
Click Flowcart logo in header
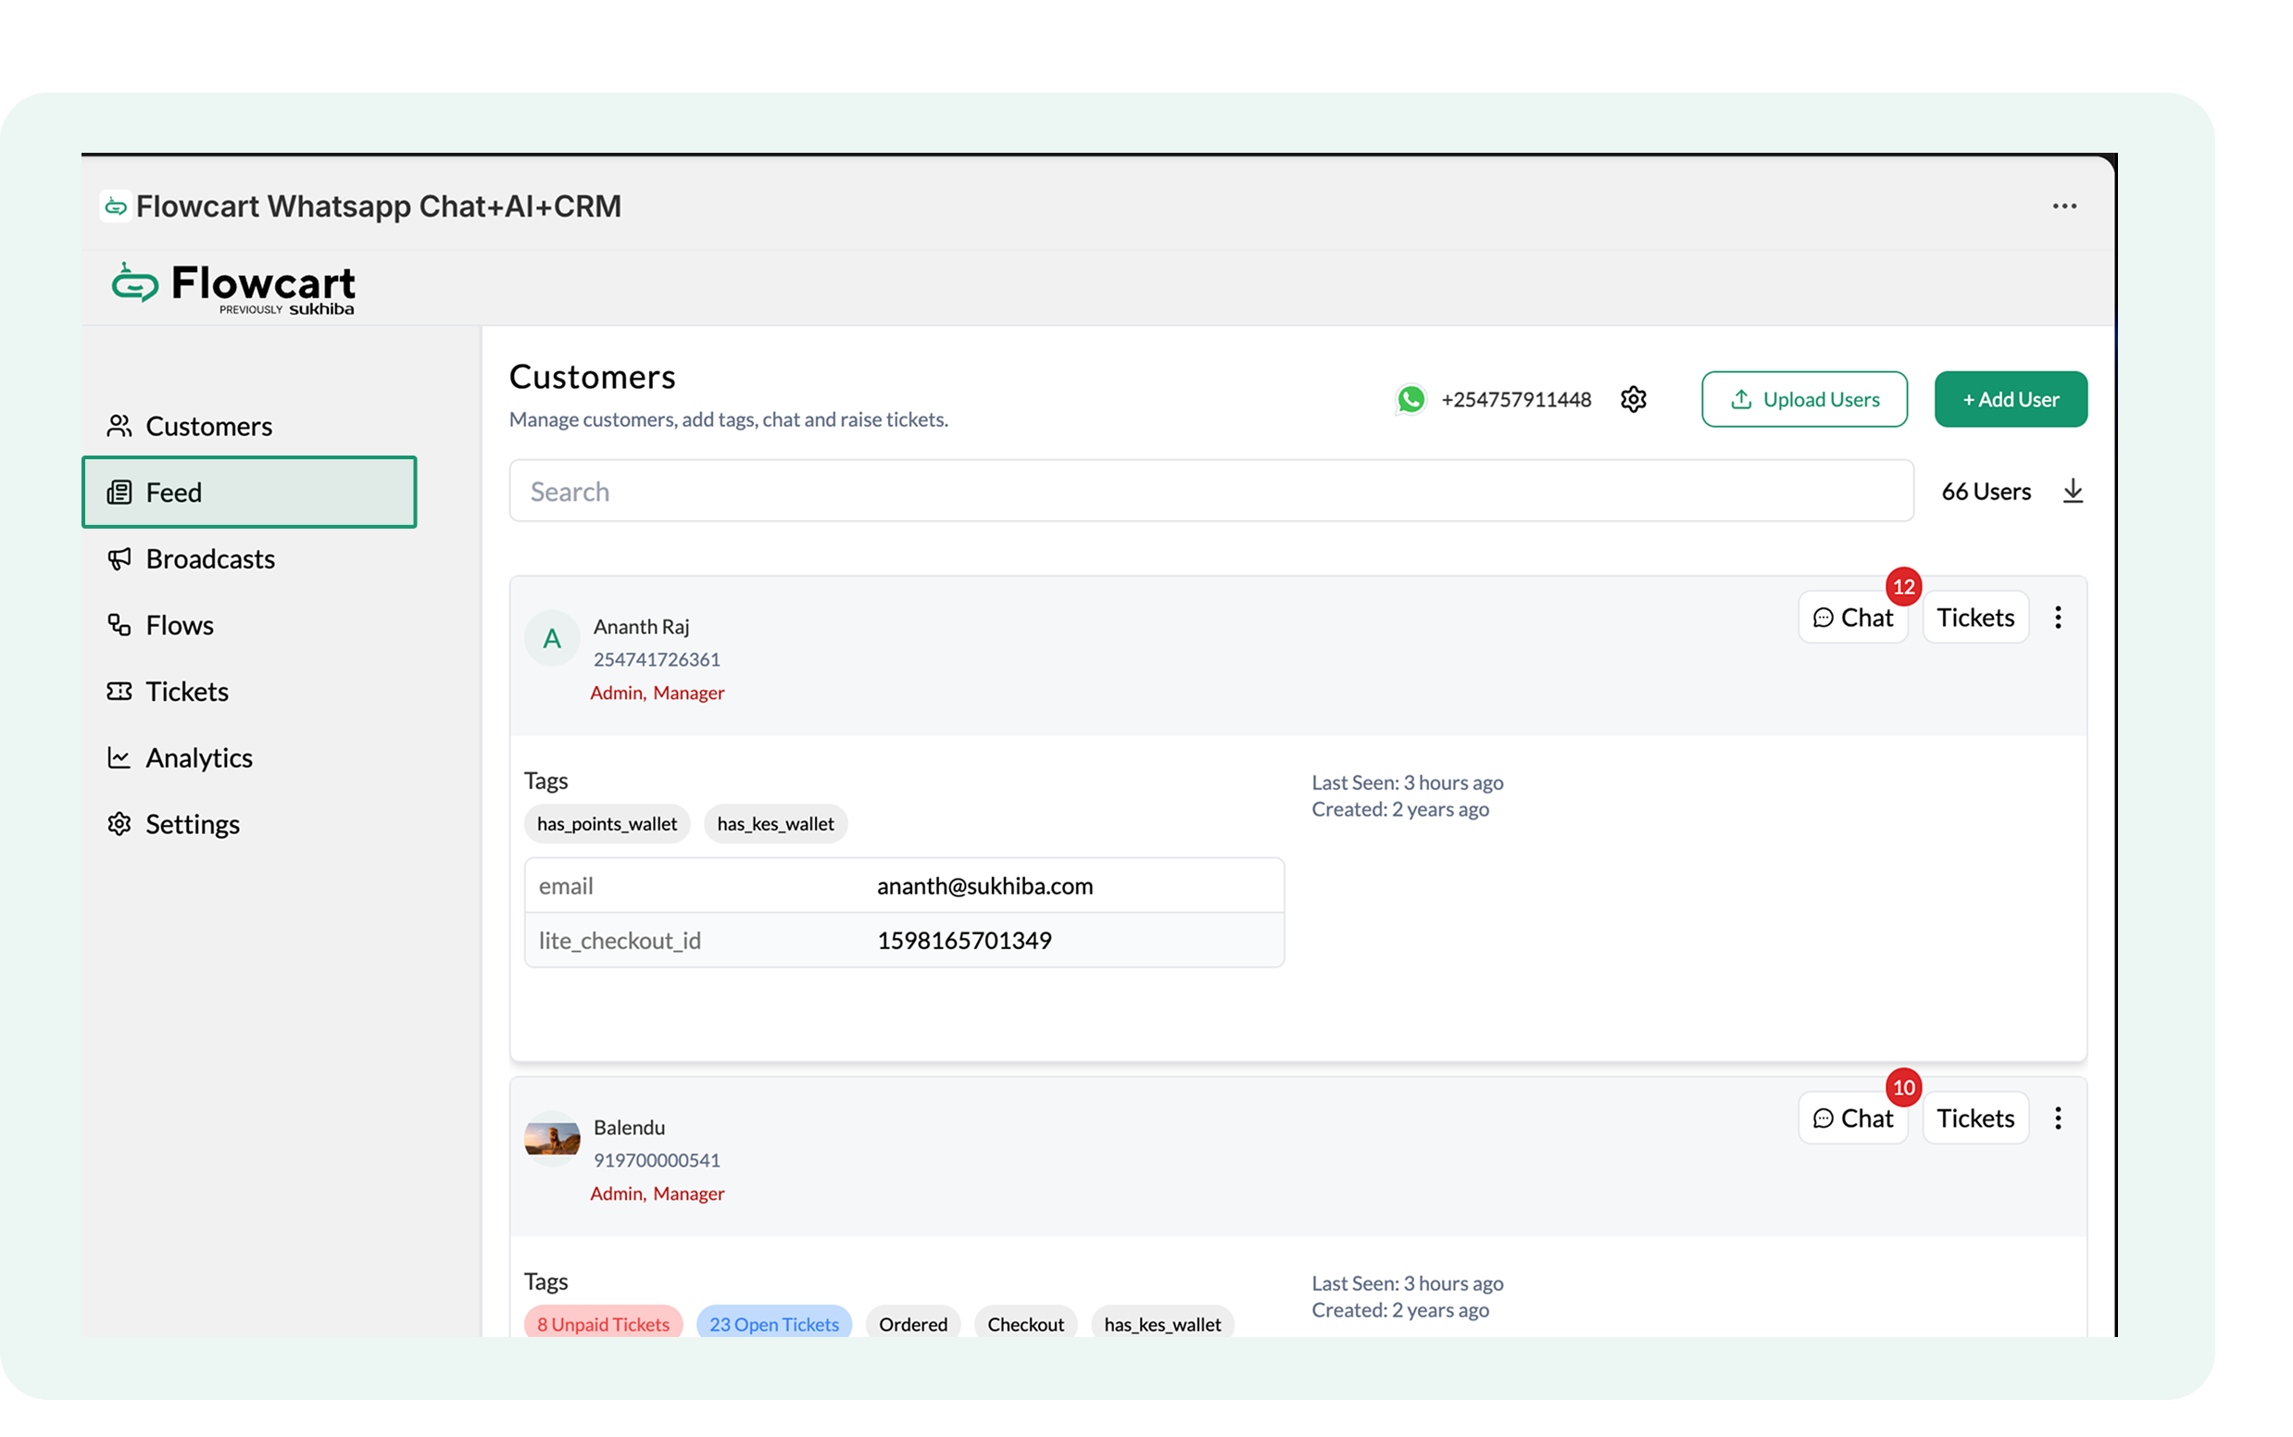tap(233, 287)
